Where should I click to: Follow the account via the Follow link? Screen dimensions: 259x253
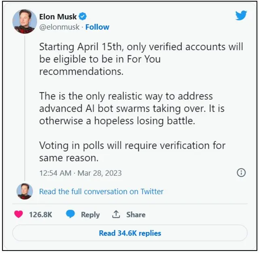click(x=97, y=27)
